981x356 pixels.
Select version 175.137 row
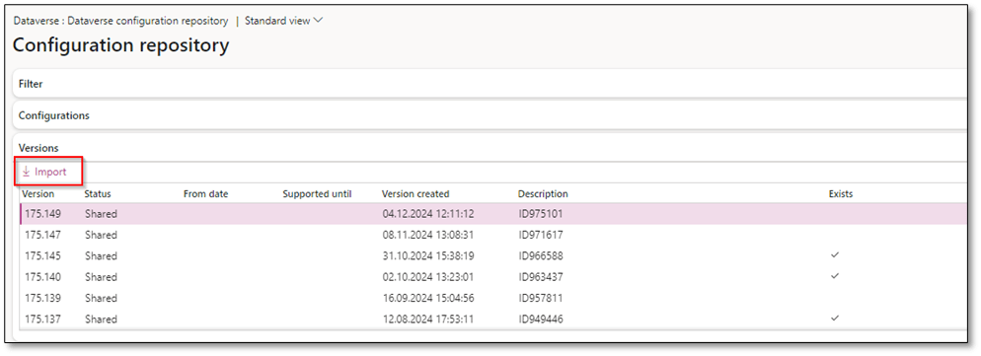(494, 320)
